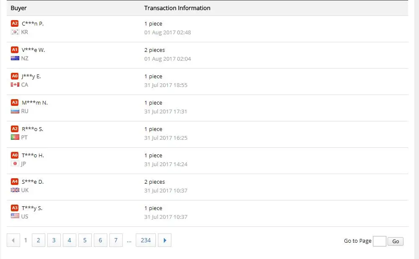Click the Go to Page input box
The height and width of the screenshot is (259, 419).
tap(379, 241)
